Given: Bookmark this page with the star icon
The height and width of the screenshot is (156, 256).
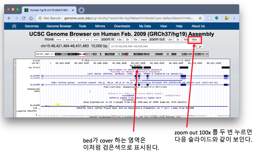Looking at the screenshot, I should click(200, 18).
